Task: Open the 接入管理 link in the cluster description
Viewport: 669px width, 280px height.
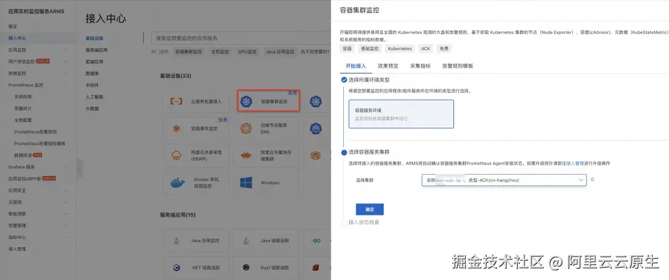Action: pyautogui.click(x=575, y=164)
